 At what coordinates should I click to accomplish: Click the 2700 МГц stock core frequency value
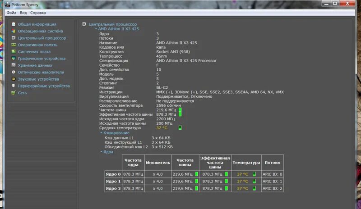(165, 119)
